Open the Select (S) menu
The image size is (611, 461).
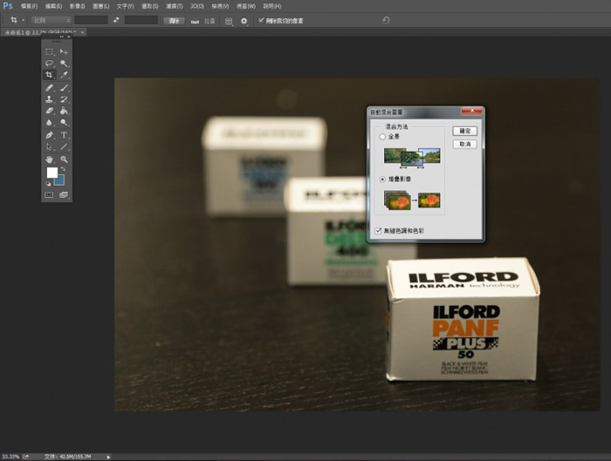tap(149, 6)
